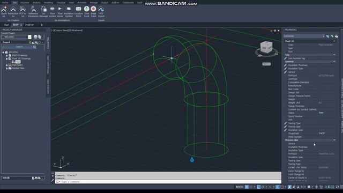Viewport: 343px width, 193px height.
Task: Toggle object snap tracking in status bar
Action: 278,187
